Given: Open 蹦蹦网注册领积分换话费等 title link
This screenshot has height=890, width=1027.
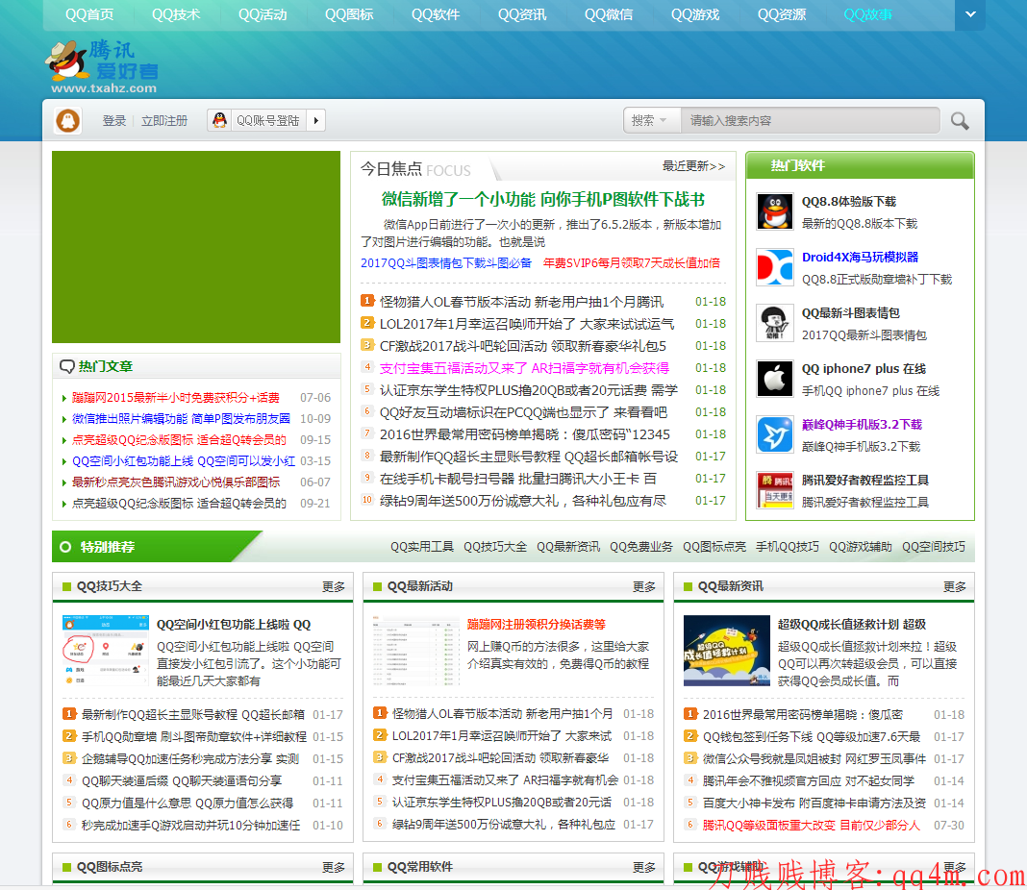Looking at the screenshot, I should 537,625.
